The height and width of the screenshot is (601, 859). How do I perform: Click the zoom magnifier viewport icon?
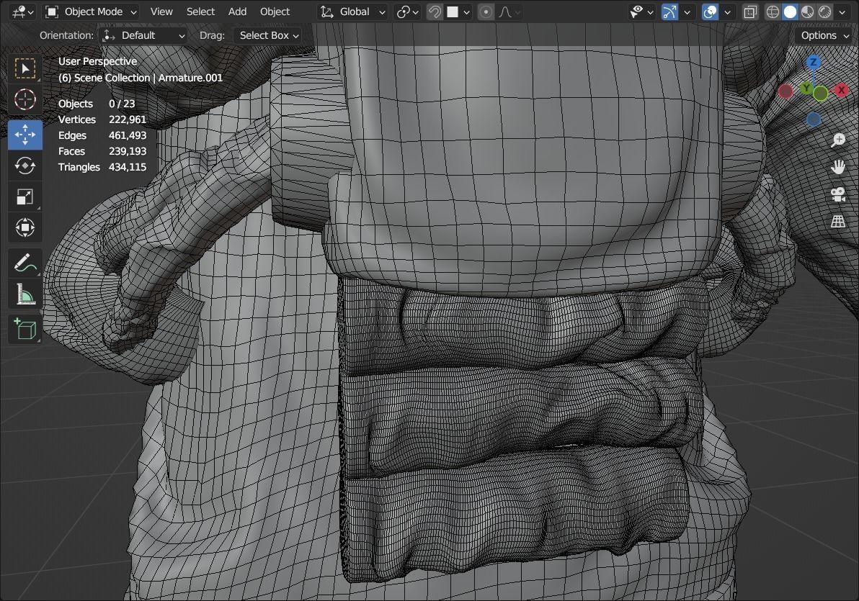pyautogui.click(x=837, y=140)
